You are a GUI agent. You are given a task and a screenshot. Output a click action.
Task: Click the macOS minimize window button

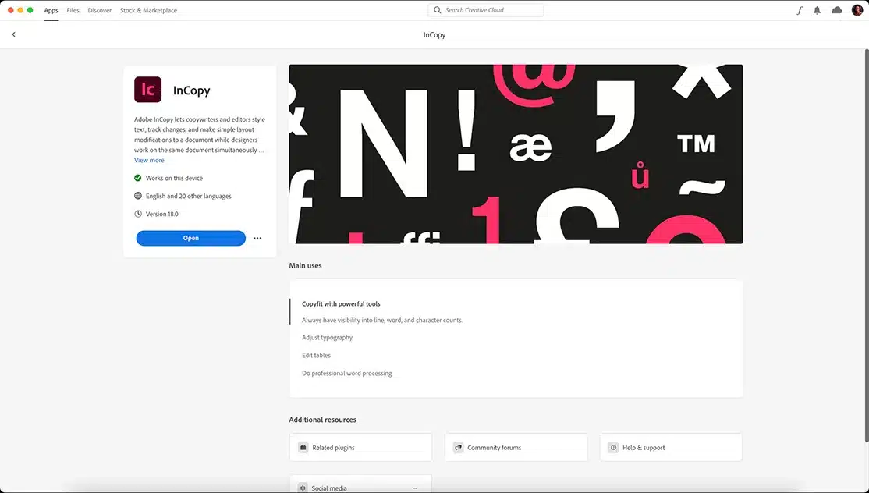pos(20,10)
